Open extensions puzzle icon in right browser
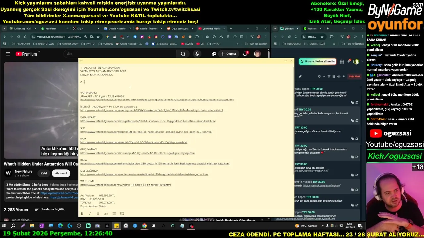Image resolution: width=424 pixels, height=238 pixels. point(332,37)
